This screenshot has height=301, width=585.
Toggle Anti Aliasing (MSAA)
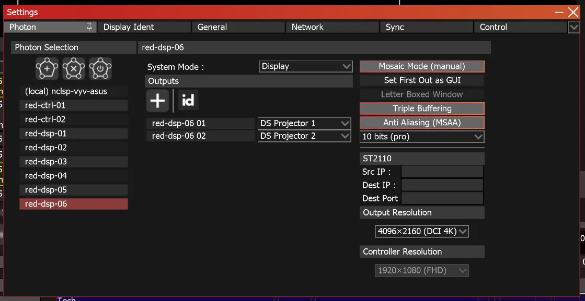(x=422, y=123)
